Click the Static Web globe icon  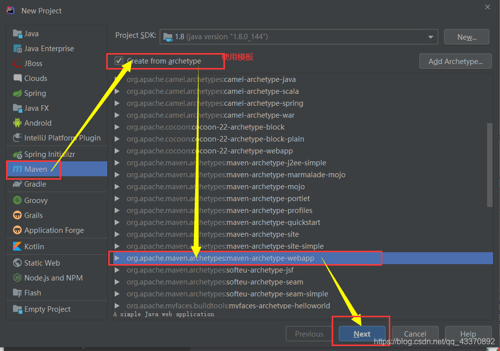[x=17, y=263]
